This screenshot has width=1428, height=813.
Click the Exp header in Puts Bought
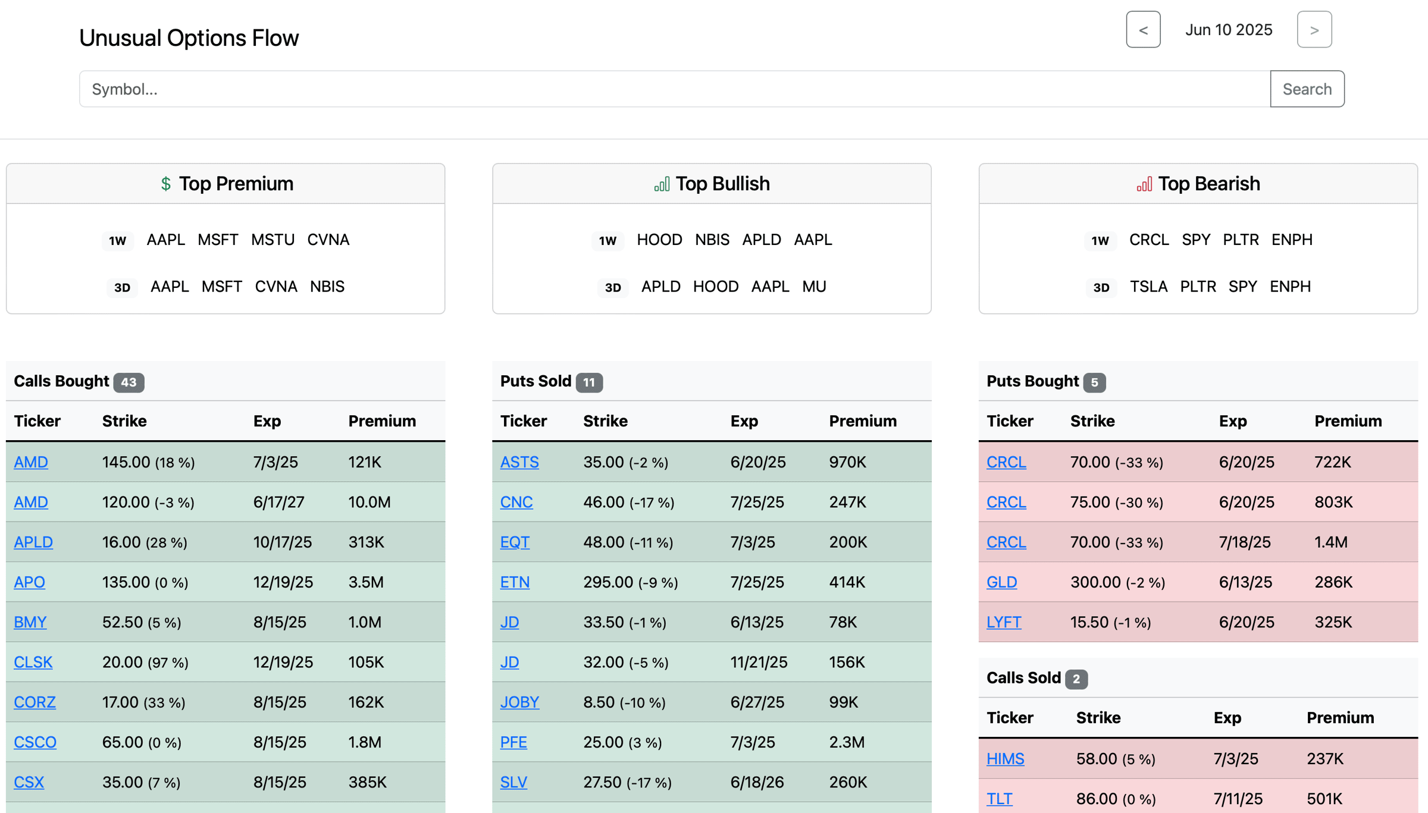point(1233,421)
